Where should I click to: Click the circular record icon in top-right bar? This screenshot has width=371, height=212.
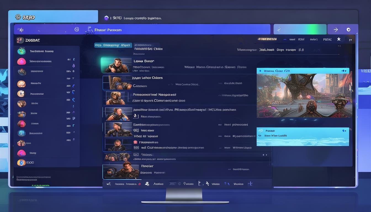coord(348,30)
